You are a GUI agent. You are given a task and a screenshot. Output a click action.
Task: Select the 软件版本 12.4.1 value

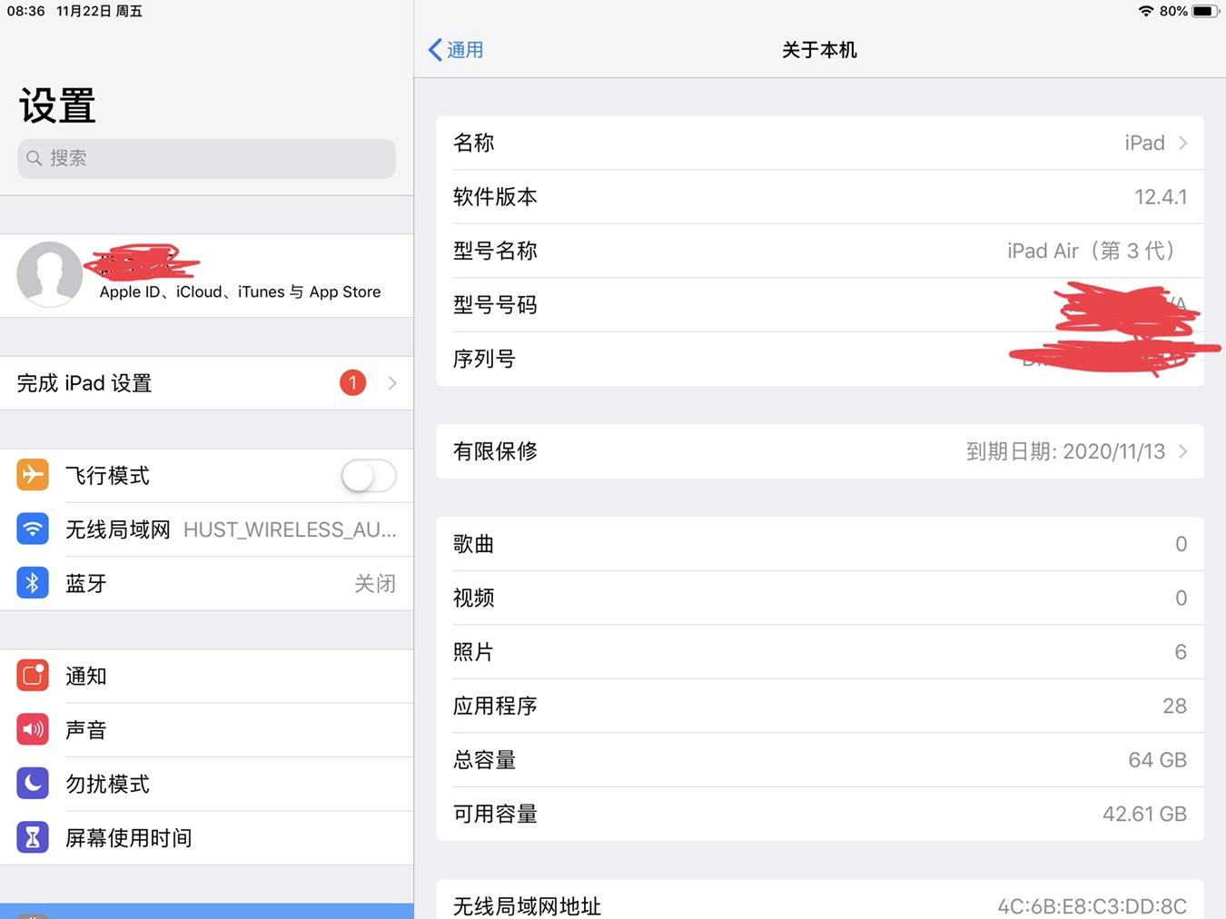(1161, 197)
